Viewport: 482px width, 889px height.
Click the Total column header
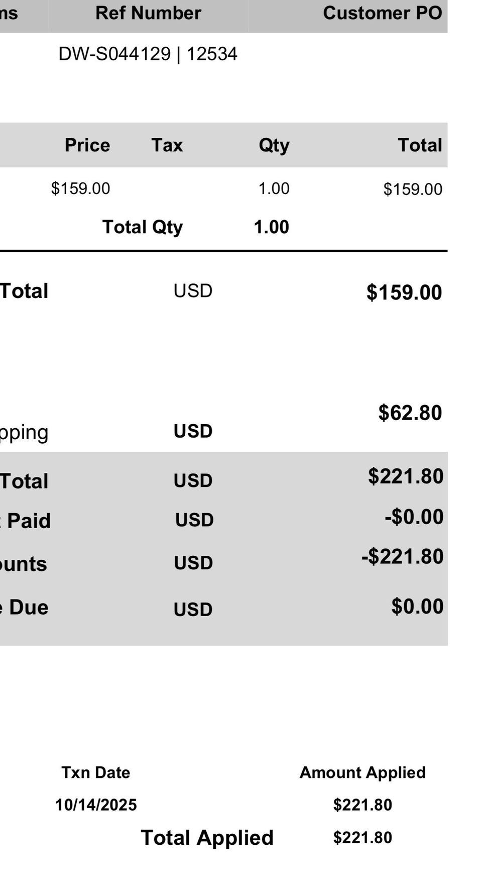(x=420, y=145)
